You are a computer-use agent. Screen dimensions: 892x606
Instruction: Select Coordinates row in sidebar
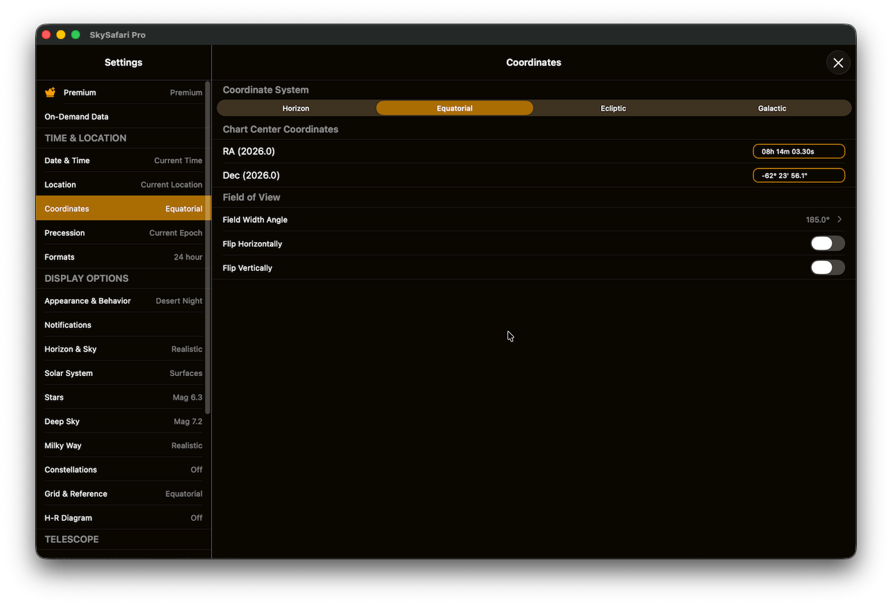(123, 209)
